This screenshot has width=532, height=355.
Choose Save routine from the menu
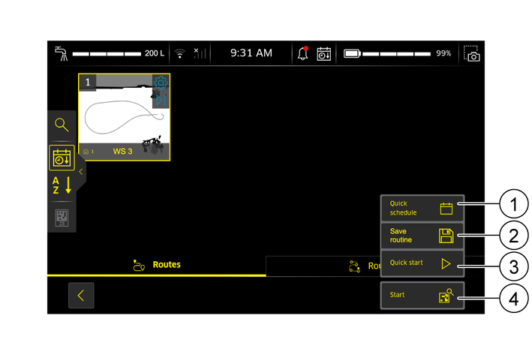click(422, 236)
